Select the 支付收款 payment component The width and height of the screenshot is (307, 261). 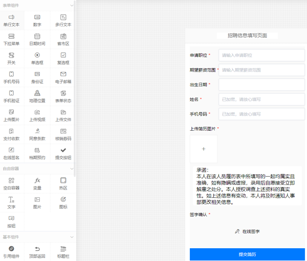tap(12, 134)
